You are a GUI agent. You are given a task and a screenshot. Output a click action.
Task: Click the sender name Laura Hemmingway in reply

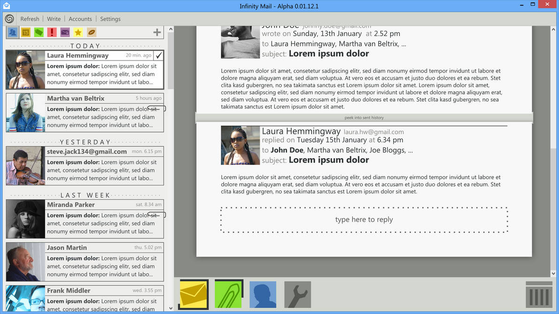tap(301, 131)
